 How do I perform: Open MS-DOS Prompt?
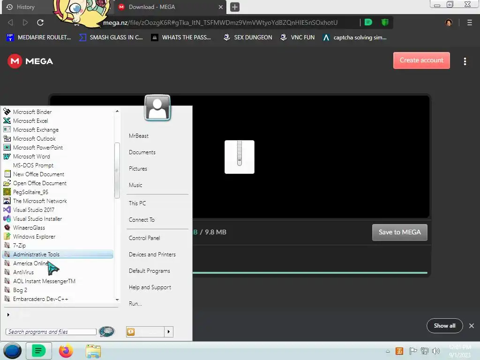(x=33, y=165)
